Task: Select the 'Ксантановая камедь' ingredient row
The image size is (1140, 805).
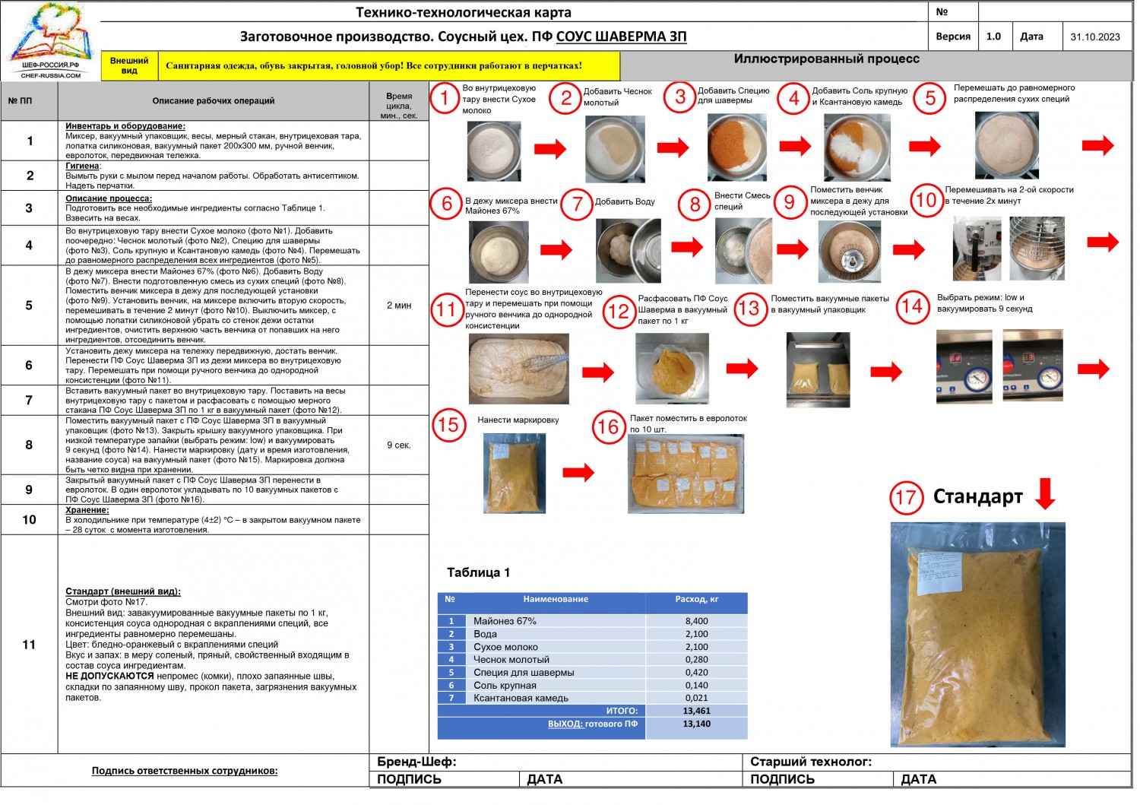Action: (593, 699)
